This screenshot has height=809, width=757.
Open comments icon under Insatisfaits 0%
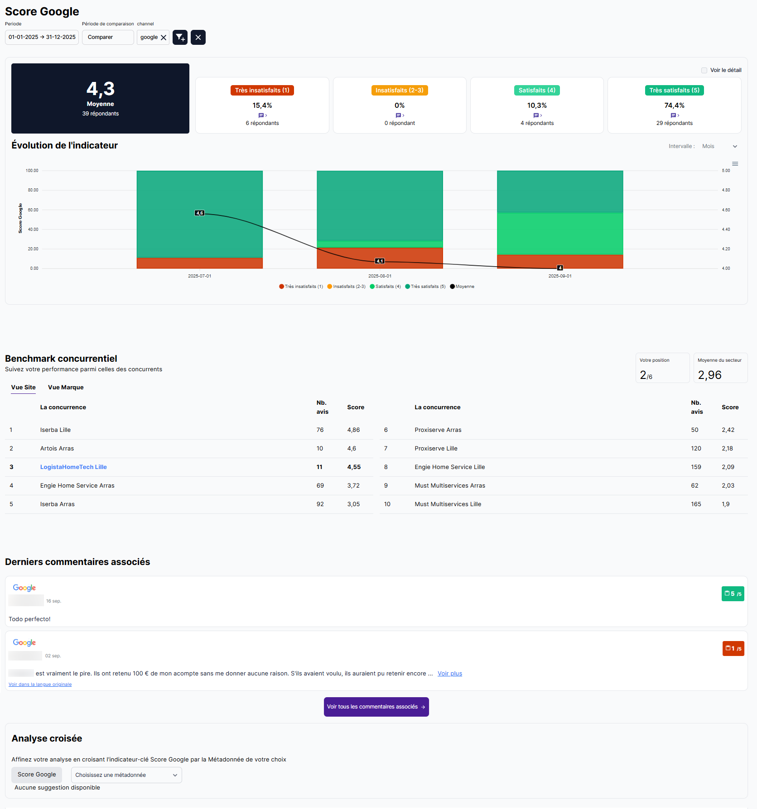pyautogui.click(x=400, y=115)
